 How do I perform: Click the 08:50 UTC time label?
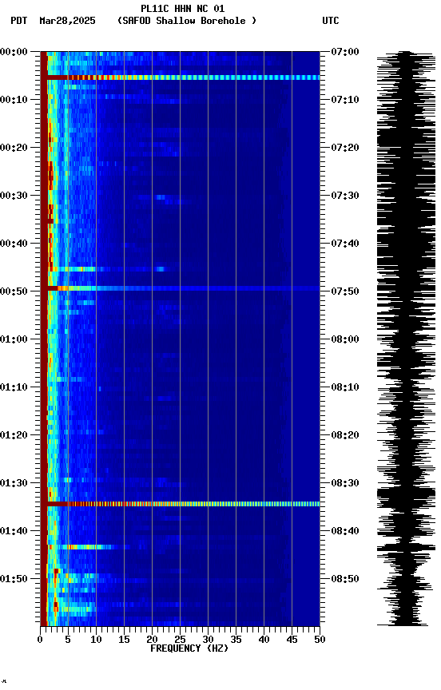344,579
